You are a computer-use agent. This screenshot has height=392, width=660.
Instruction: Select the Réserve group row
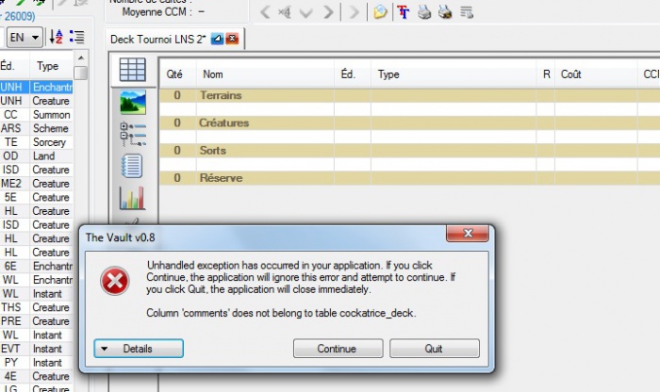coord(409,178)
